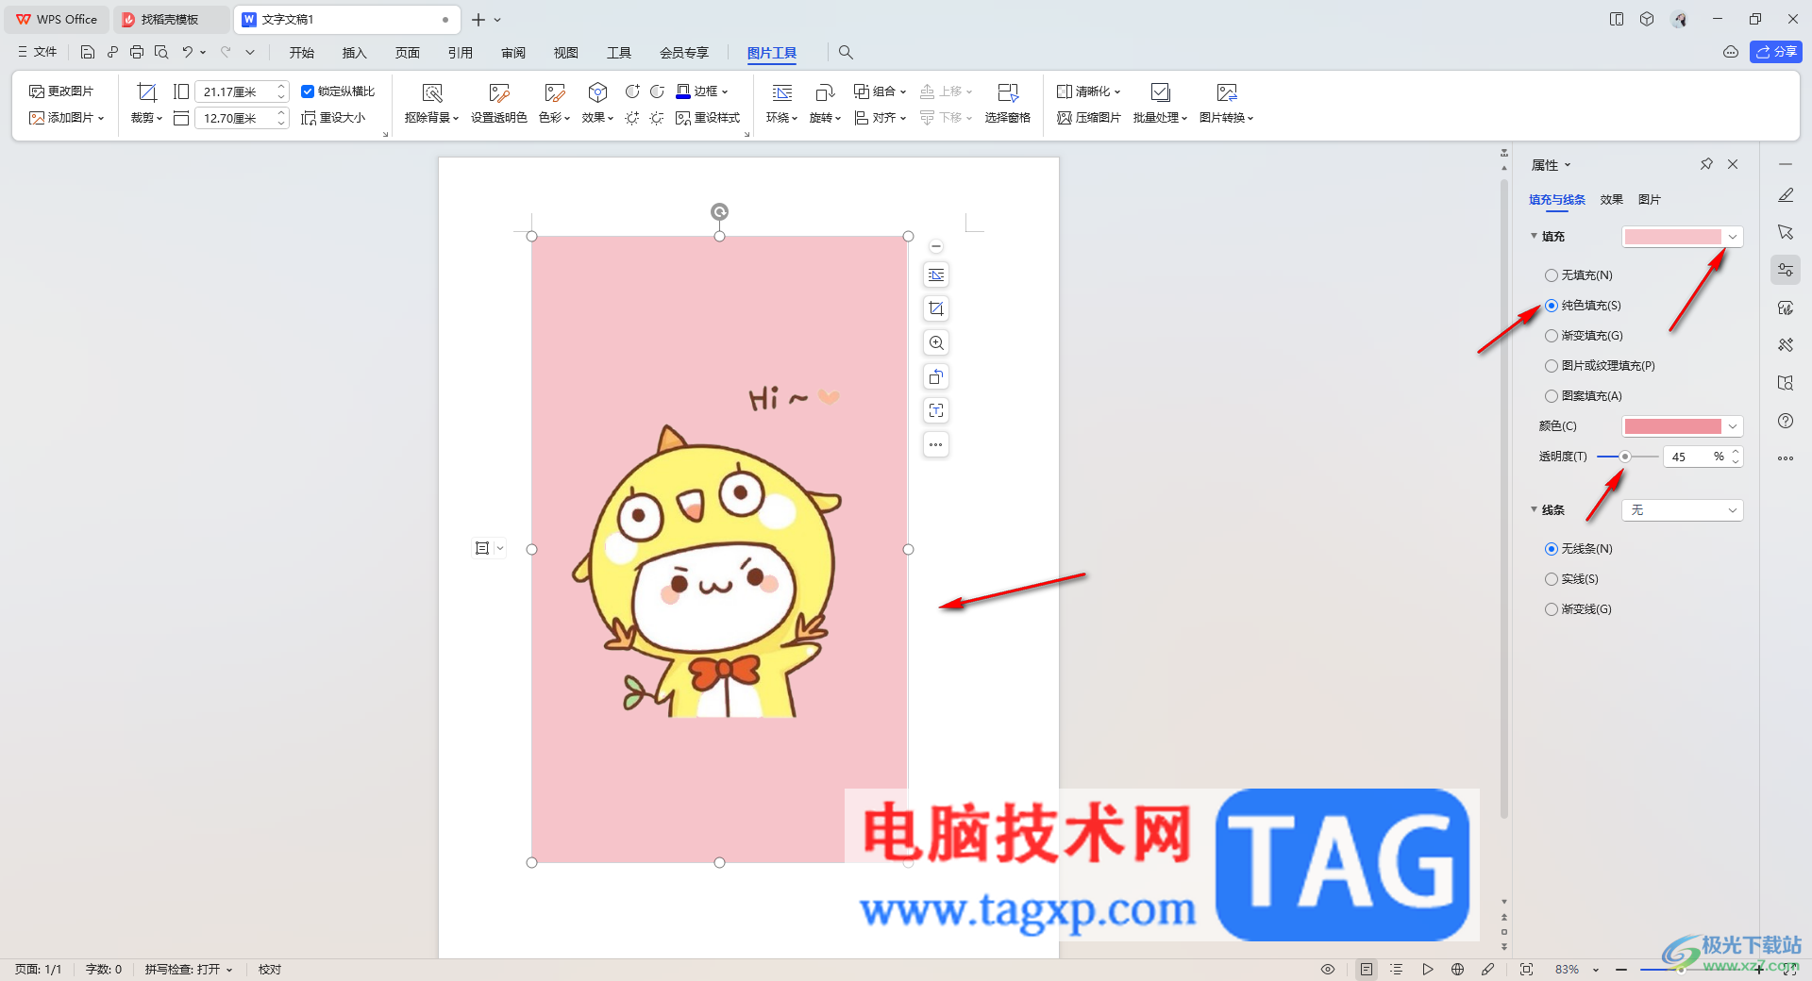The image size is (1812, 981).
Task: Click the rotate (旋转) icon
Action: 825,92
